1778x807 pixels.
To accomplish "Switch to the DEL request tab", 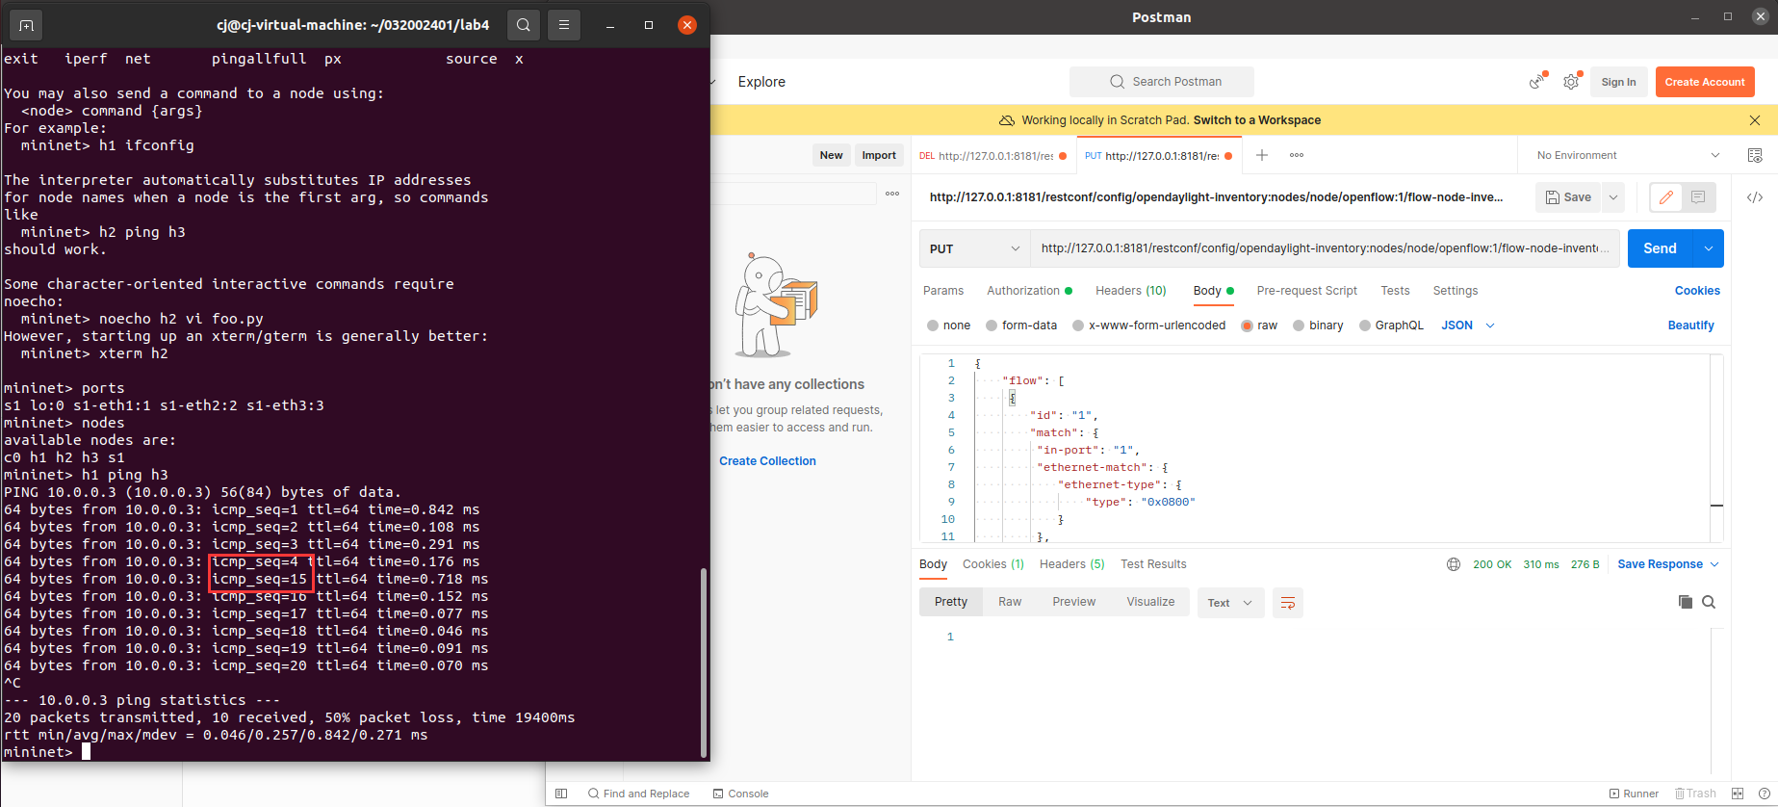I will coord(992,155).
